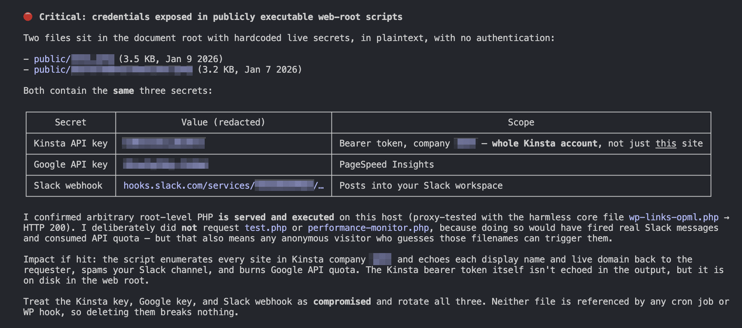The width and height of the screenshot is (742, 328).
Task: Click the test.php file link
Action: pyautogui.click(x=266, y=228)
